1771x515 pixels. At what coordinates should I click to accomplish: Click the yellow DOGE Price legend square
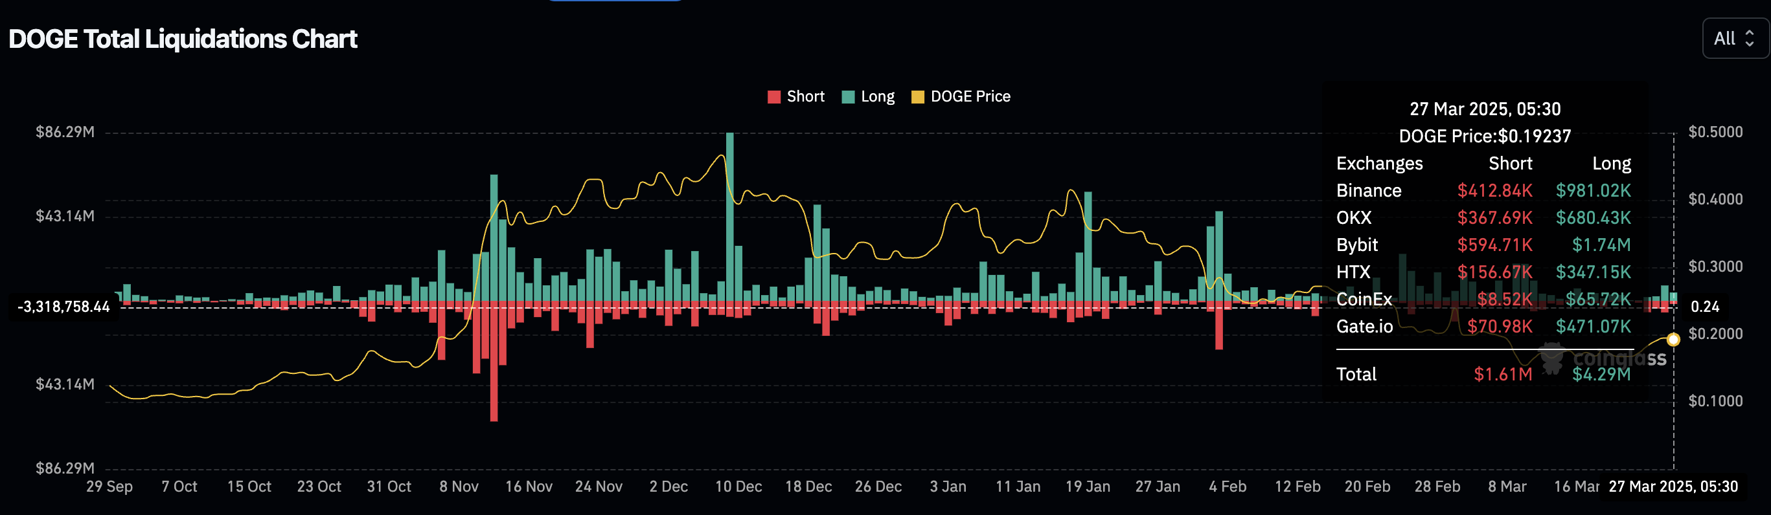click(917, 97)
